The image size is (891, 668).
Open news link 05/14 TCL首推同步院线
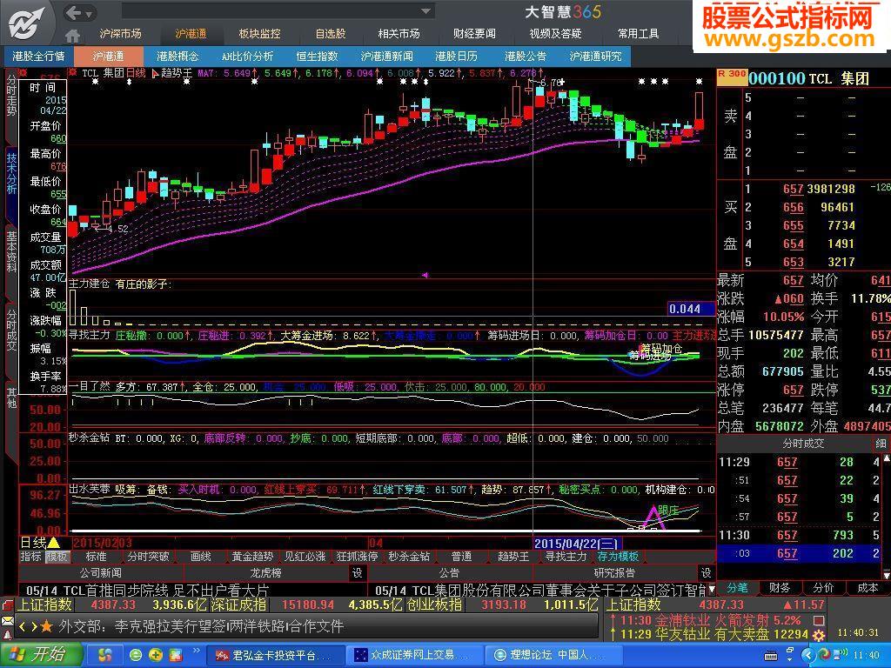[148, 591]
